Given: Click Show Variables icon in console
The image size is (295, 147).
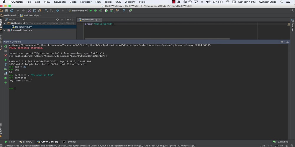Looking at the screenshot, I should click(x=6, y=69).
